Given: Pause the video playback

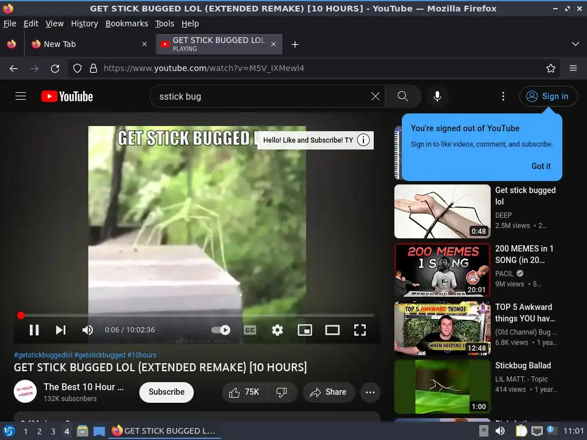Looking at the screenshot, I should [x=34, y=330].
